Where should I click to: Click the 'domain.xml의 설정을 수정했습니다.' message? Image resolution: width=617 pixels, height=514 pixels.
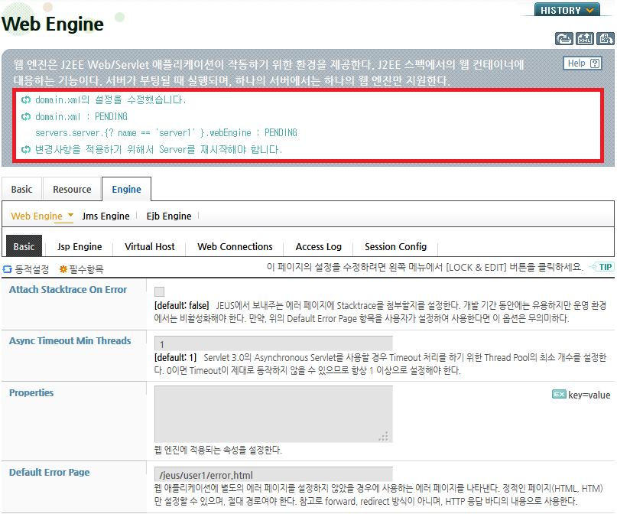[111, 100]
